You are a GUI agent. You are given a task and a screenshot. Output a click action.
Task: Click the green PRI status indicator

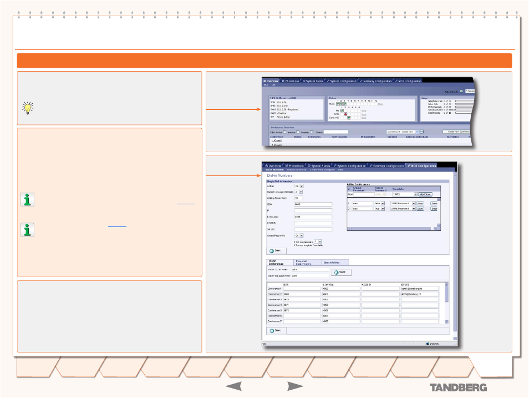coord(342,110)
